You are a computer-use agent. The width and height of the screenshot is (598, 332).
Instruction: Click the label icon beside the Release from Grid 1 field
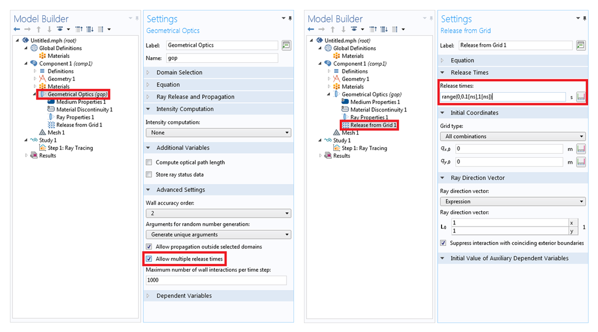click(x=581, y=45)
